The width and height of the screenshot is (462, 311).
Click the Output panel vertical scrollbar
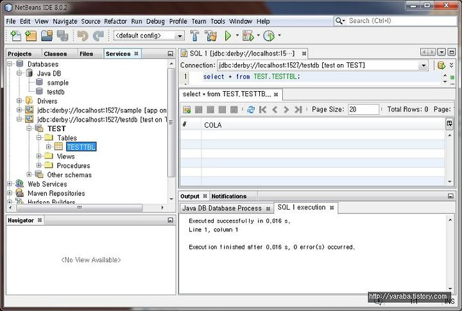(450, 254)
